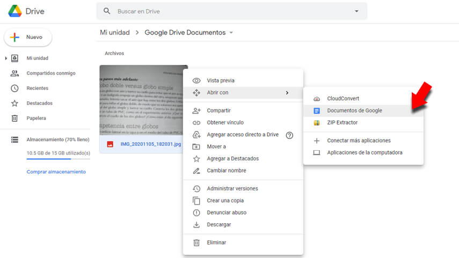Screen dimensions: 459x258
Task: Open the Comprar almacenamiento link
Action: pyautogui.click(x=56, y=172)
